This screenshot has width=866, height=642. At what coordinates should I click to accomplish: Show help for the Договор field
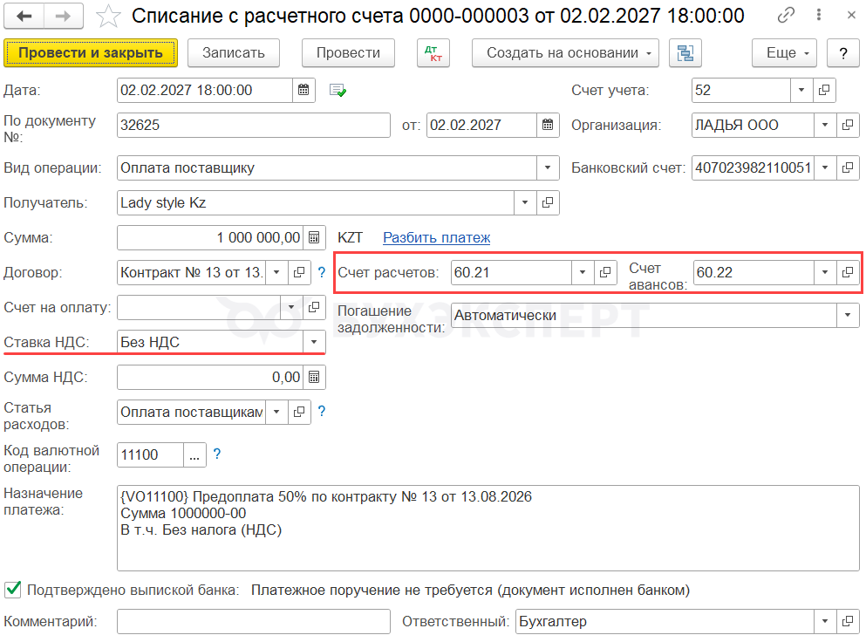click(322, 272)
